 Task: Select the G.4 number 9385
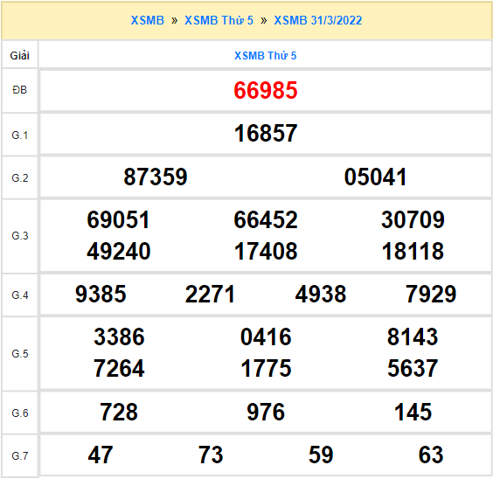101,295
